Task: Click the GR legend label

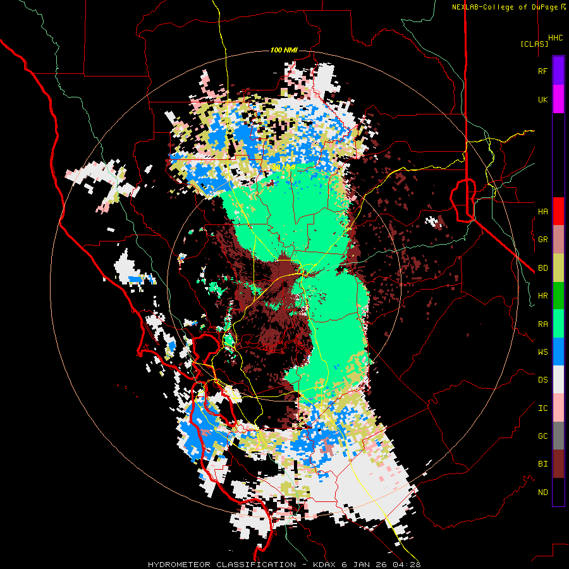Action: click(x=542, y=240)
